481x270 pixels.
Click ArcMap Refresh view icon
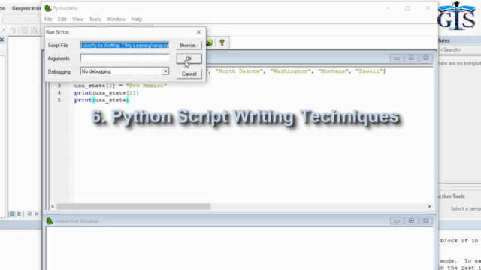pyautogui.click(x=29, y=214)
